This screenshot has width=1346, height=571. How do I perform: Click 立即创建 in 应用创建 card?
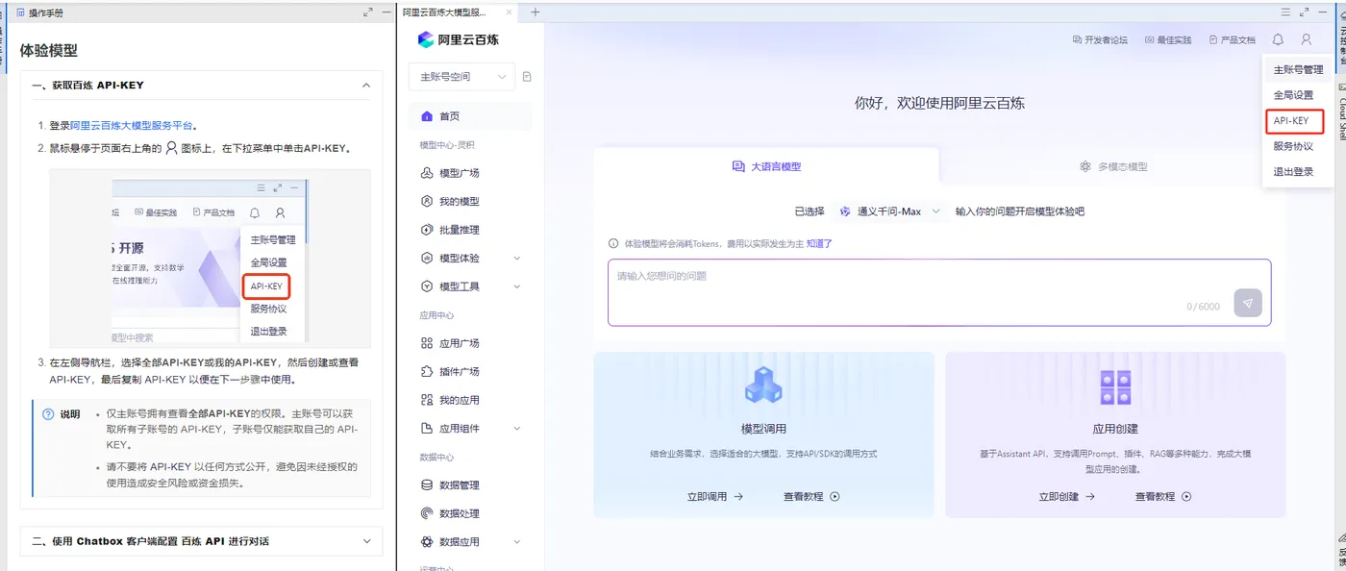1067,497
